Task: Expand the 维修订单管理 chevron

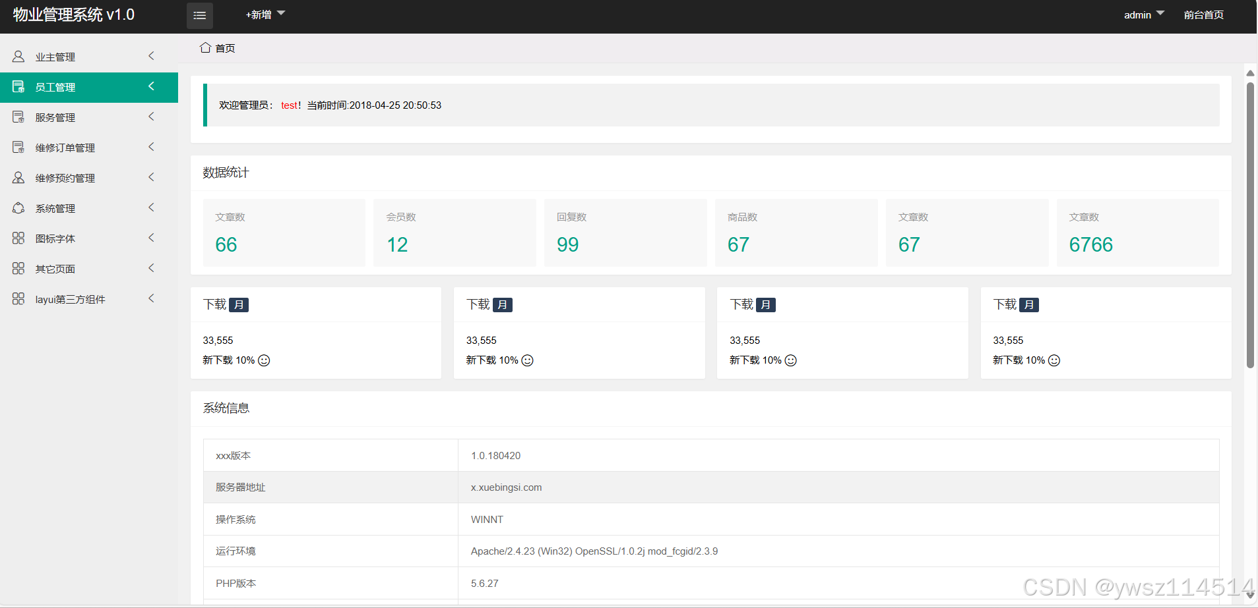Action: 151,147
